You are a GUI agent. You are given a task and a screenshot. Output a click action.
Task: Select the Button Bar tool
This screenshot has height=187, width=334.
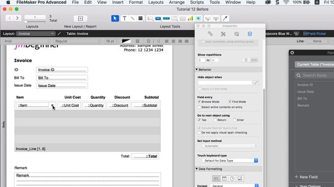[166, 19]
